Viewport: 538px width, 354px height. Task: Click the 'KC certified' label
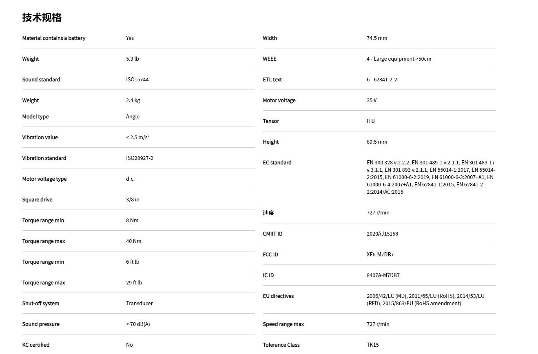pos(36,345)
